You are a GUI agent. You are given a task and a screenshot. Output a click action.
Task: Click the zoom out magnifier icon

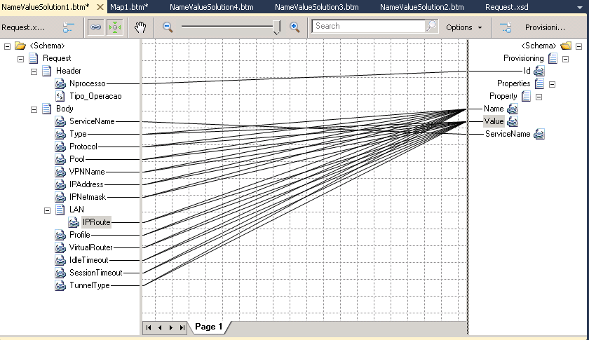coord(168,27)
